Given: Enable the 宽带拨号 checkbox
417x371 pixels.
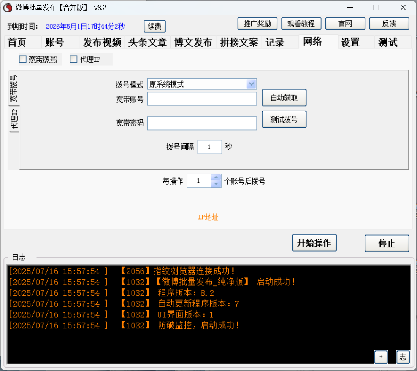Looking at the screenshot, I should pyautogui.click(x=22, y=59).
